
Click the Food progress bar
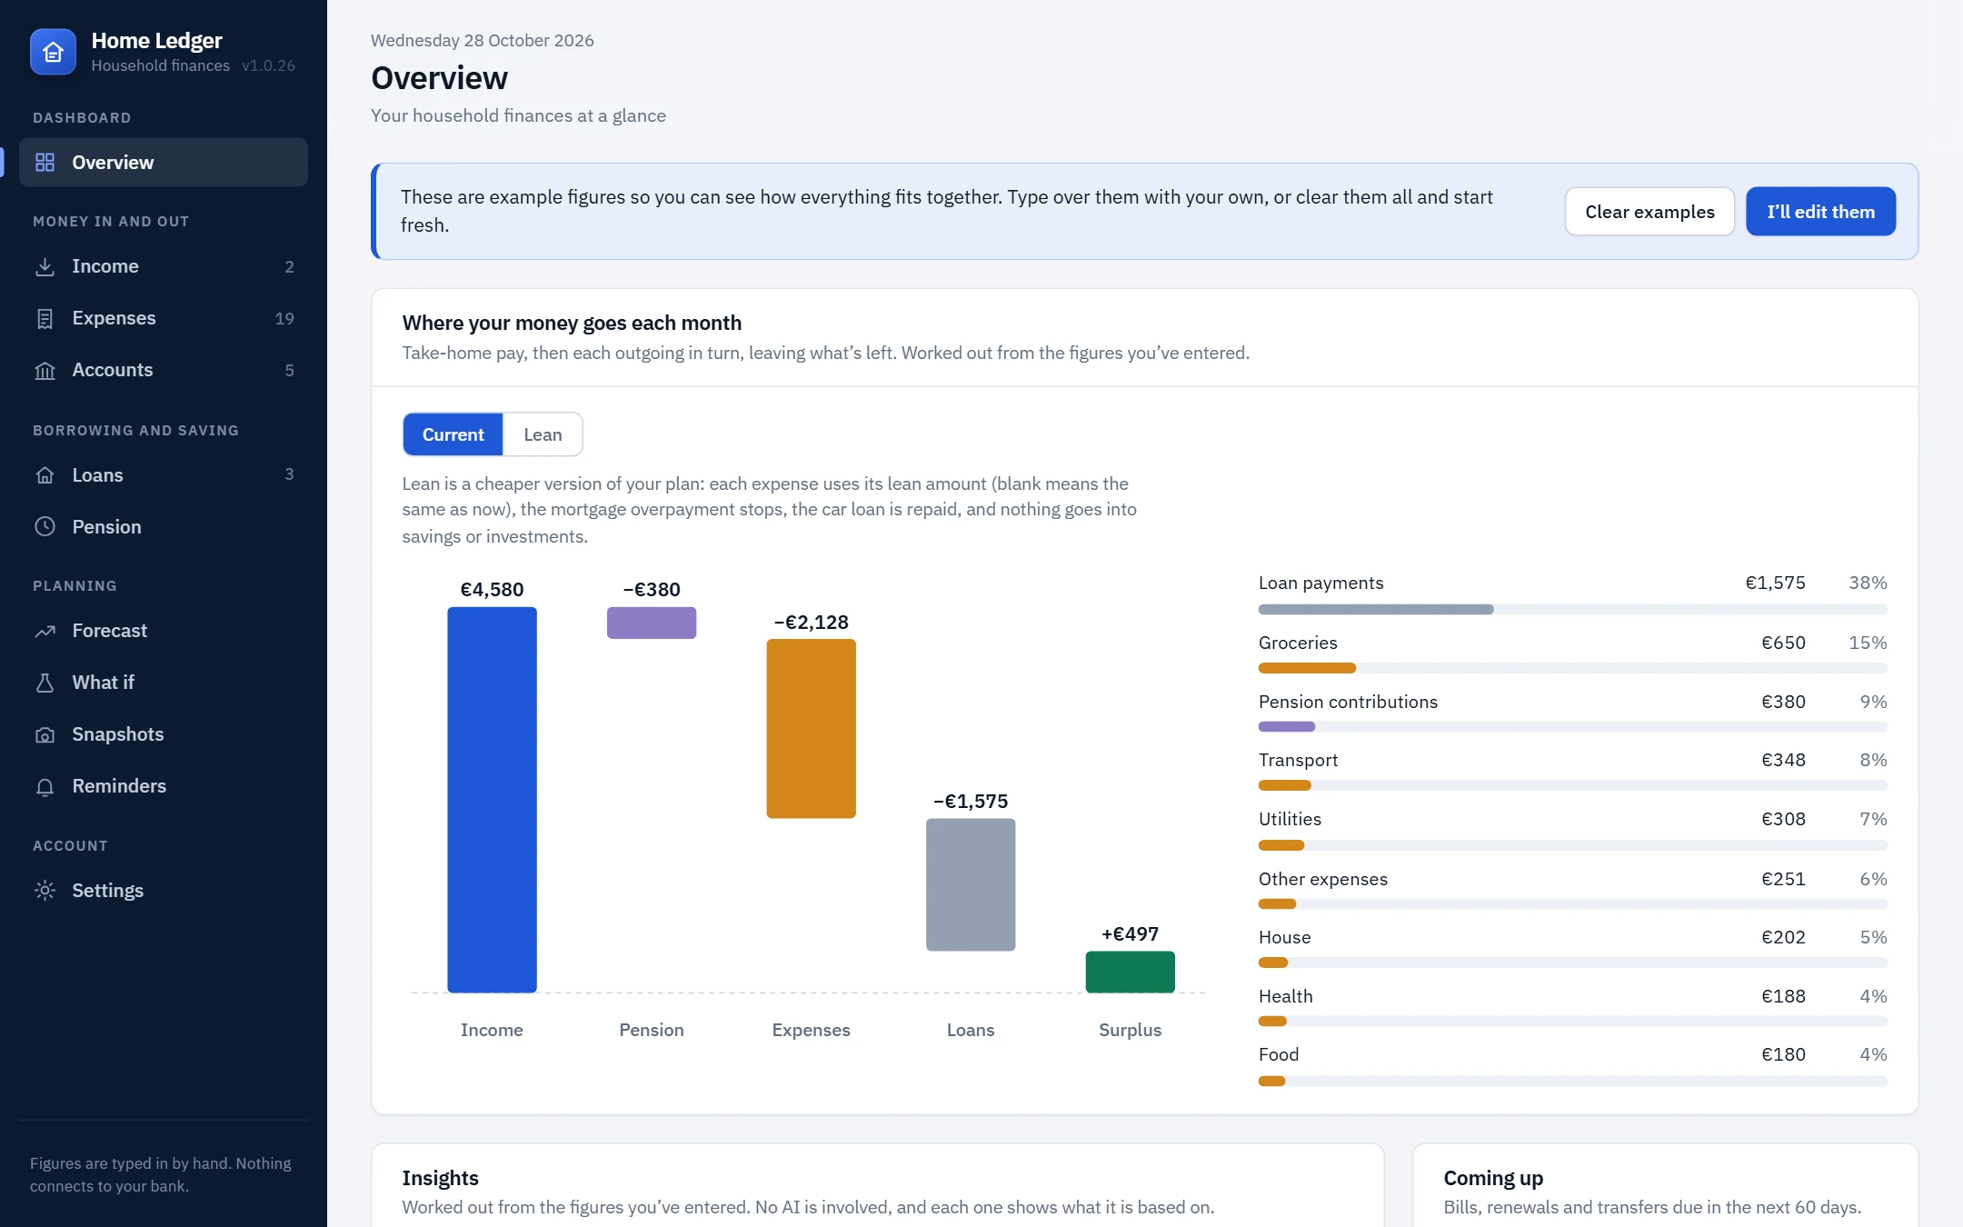1572,1081
